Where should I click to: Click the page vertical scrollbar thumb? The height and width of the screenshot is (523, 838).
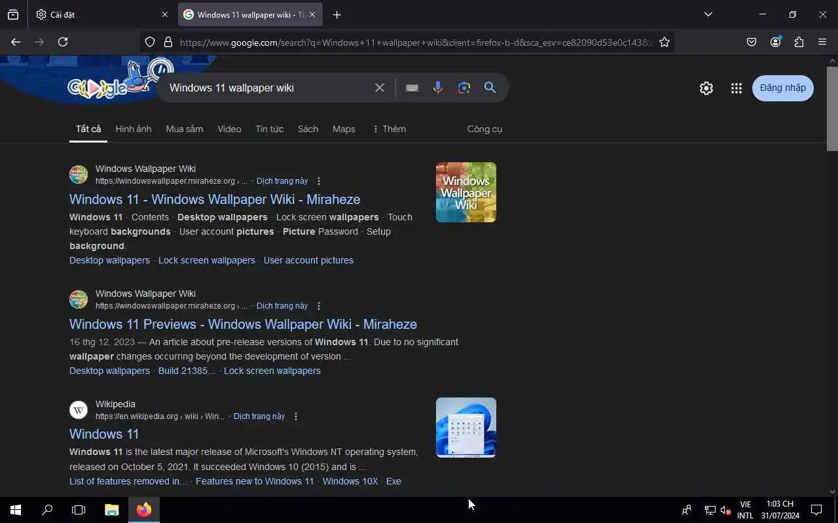832,108
